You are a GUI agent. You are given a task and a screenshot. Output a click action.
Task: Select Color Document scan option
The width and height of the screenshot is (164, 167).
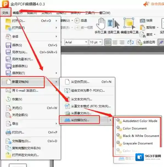[x=137, y=128]
